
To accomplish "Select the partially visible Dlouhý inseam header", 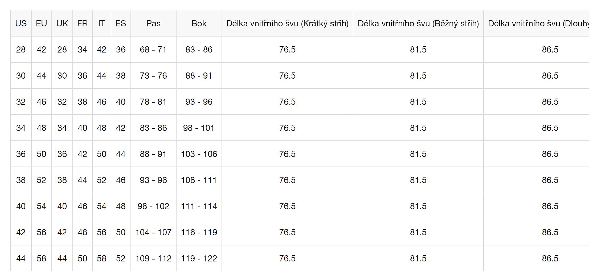I will [x=538, y=23].
